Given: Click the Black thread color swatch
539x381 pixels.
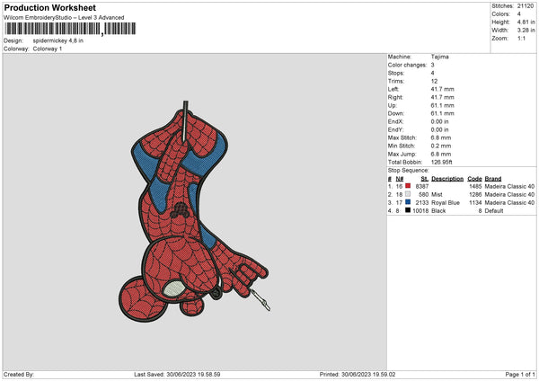Looking at the screenshot, I should [408, 210].
